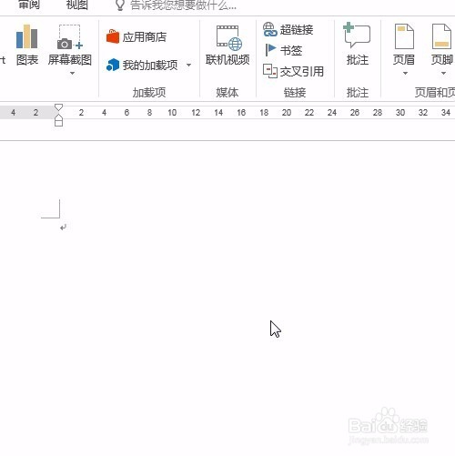Click the 页脚 footer icon

click(441, 37)
